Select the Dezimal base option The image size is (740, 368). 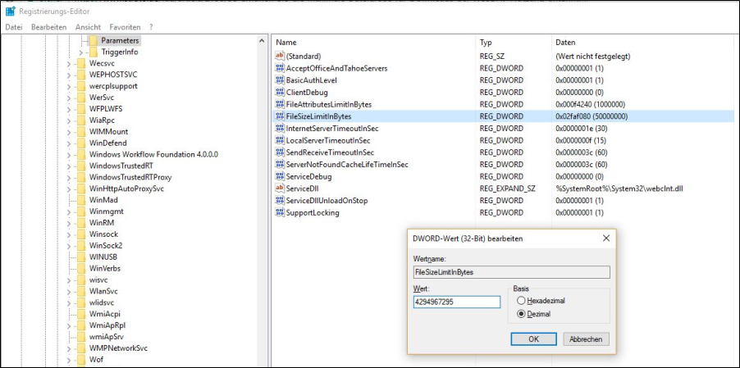[534, 314]
